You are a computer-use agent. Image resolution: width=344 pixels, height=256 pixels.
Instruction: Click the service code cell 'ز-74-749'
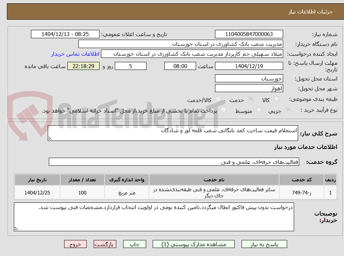[301, 193]
